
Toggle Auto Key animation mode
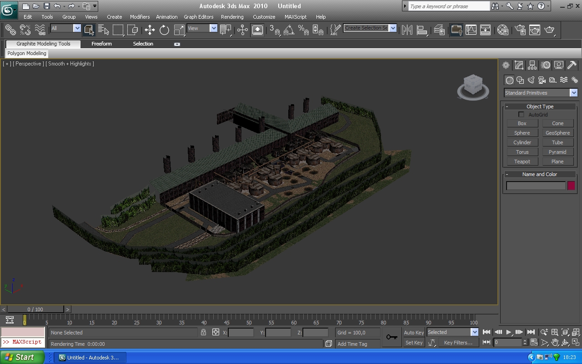tap(413, 333)
